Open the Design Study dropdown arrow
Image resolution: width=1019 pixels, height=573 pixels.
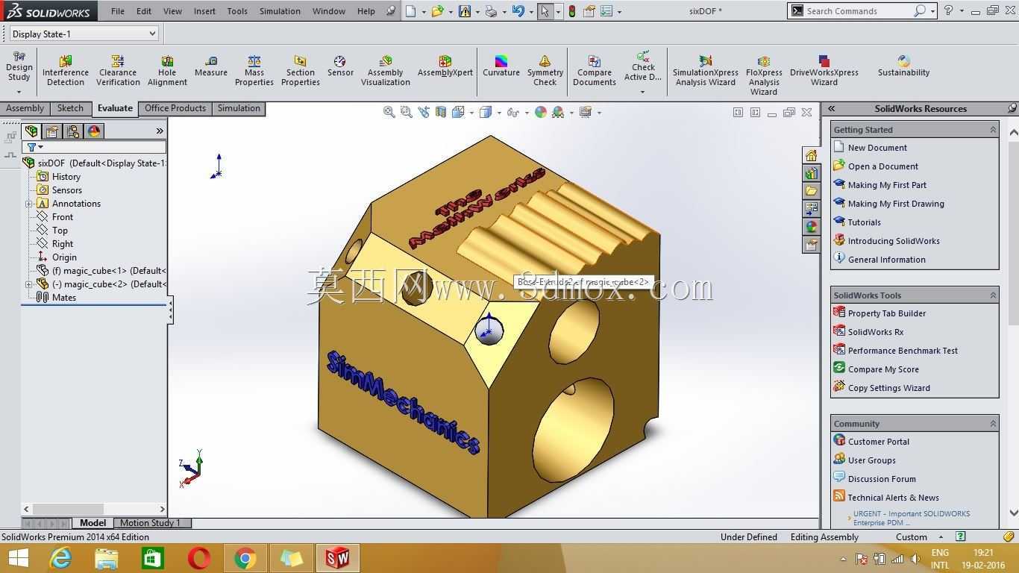click(x=19, y=92)
